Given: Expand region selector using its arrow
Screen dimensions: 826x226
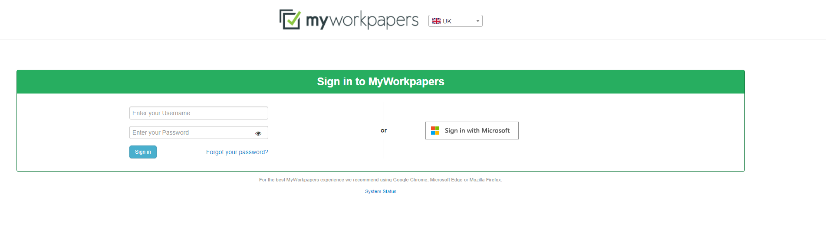Looking at the screenshot, I should coord(478,21).
